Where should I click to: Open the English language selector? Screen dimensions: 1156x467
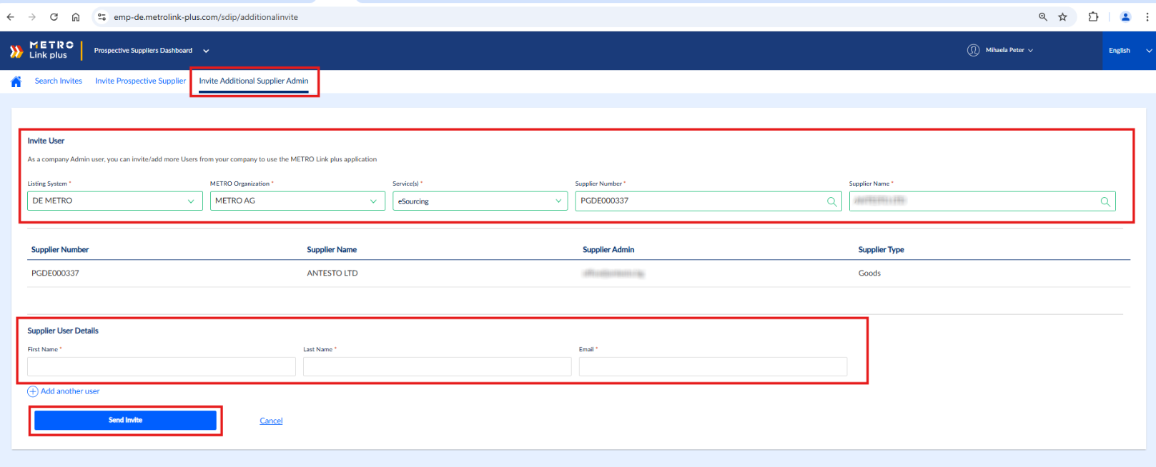(1130, 51)
